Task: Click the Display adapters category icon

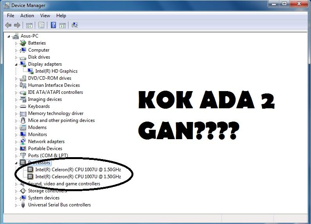Action: pyautogui.click(x=23, y=64)
